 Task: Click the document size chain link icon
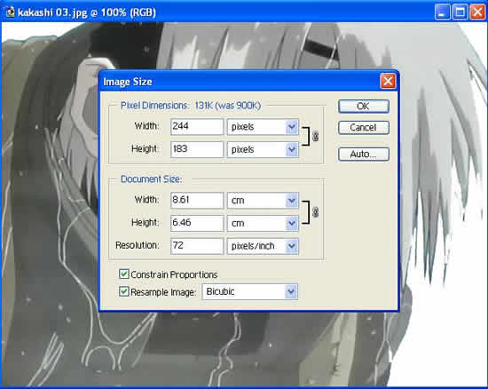[x=316, y=212]
